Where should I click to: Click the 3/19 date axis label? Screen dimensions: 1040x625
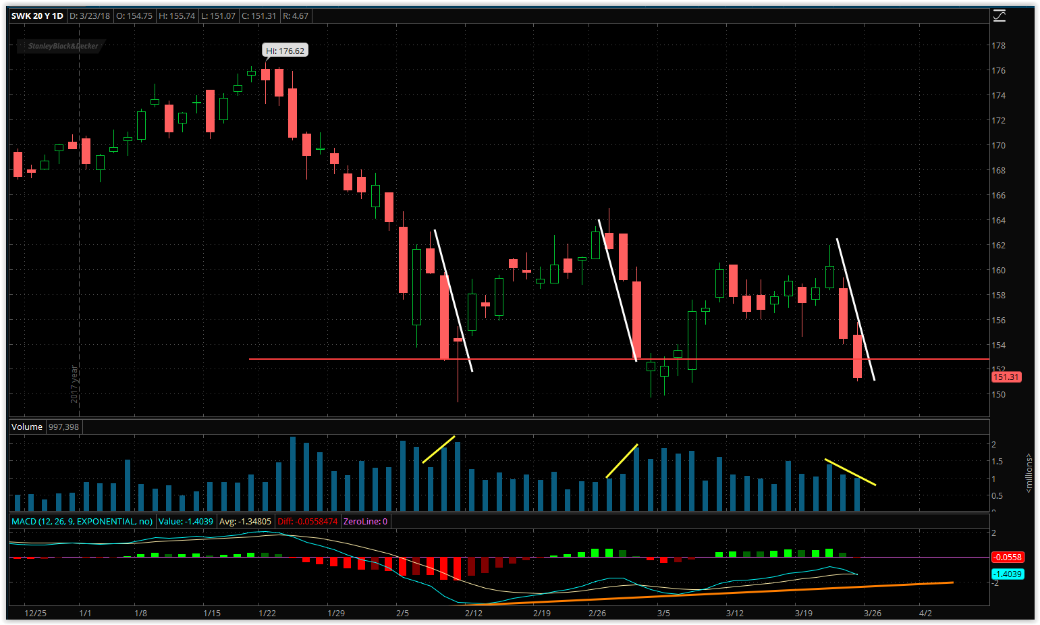click(803, 613)
